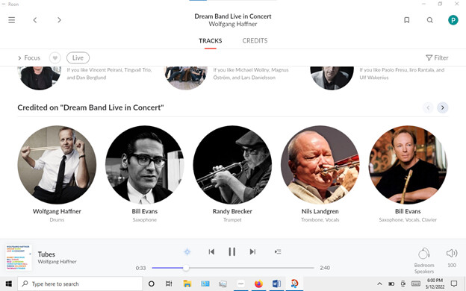466x291 pixels.
Task: Open Nils Landgren artist photo
Action: (320, 165)
